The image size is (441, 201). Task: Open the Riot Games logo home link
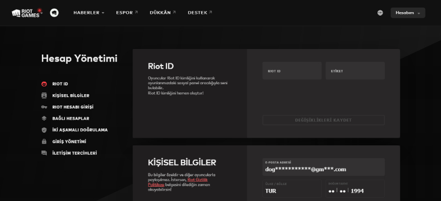(27, 13)
